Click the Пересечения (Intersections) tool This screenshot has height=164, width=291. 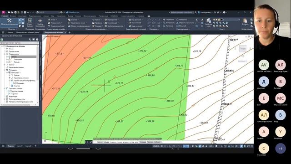pyautogui.click(x=111, y=20)
